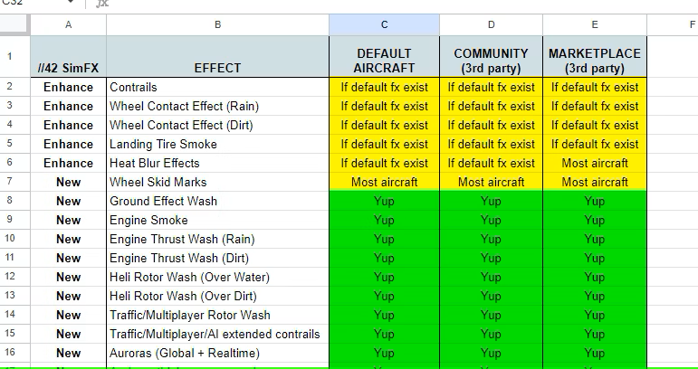The image size is (698, 369).
Task: Select column C header
Action: (x=384, y=25)
